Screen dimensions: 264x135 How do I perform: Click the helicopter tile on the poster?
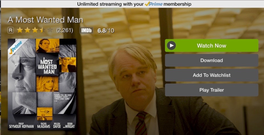click(x=45, y=114)
